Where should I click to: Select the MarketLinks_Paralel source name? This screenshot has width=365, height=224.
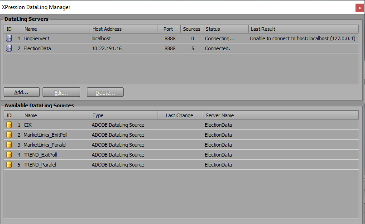tap(45, 145)
